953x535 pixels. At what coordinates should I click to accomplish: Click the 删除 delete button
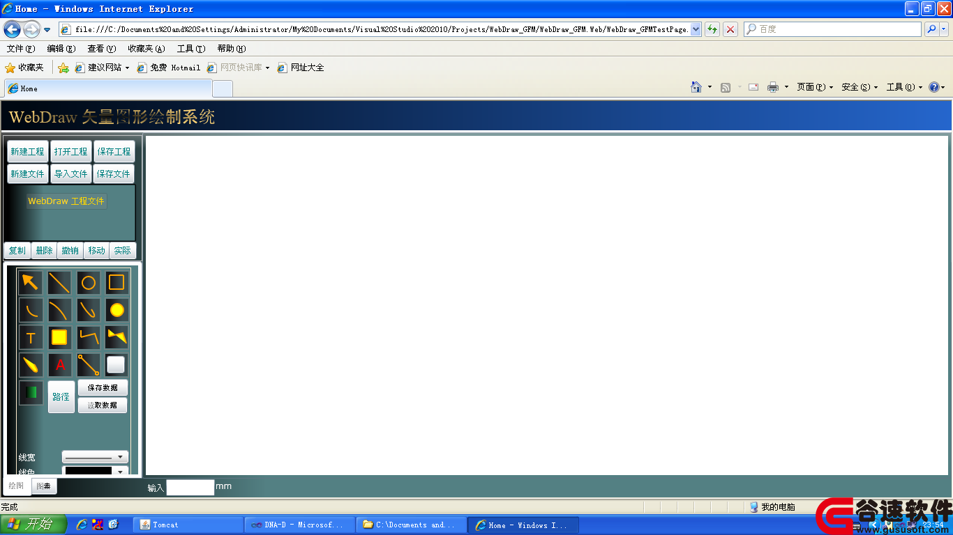[x=44, y=251]
